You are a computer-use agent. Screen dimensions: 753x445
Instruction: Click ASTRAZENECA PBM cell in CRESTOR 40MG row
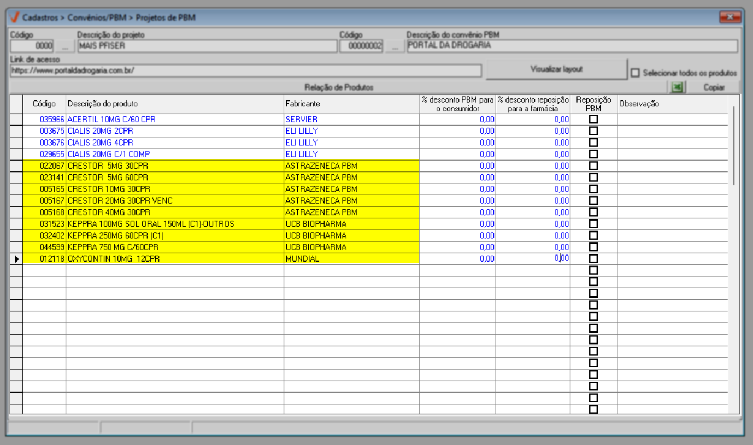click(x=351, y=212)
